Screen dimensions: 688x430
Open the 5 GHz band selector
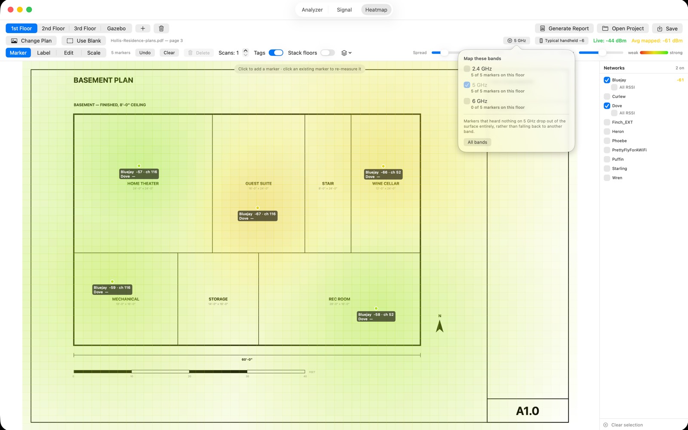(x=516, y=40)
